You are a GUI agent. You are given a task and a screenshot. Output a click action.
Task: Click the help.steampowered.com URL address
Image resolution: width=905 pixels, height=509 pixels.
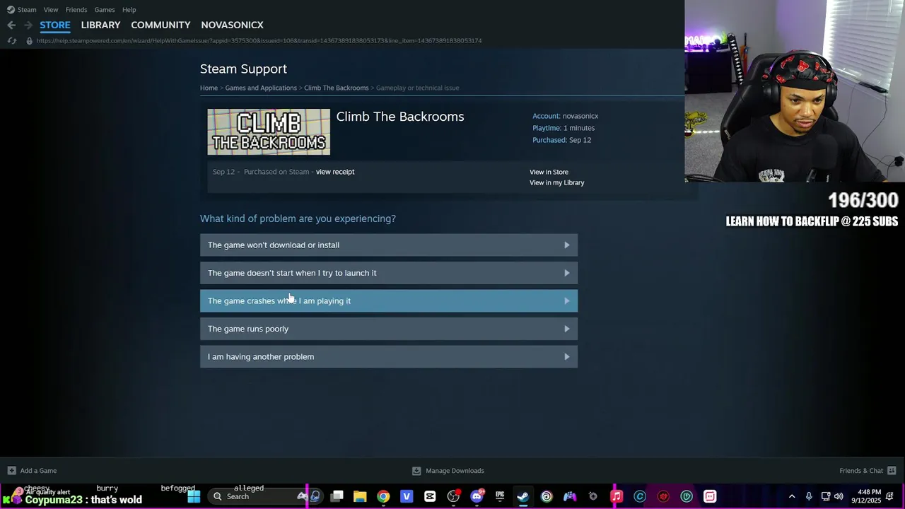click(259, 40)
